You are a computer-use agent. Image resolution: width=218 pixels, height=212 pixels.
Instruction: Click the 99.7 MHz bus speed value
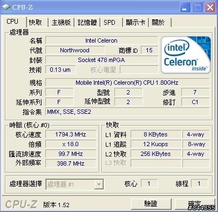(71, 154)
